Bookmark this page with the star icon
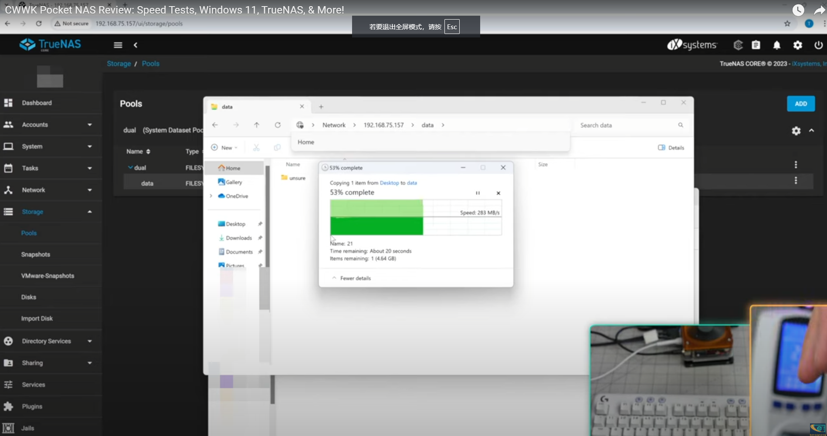The width and height of the screenshot is (827, 436). 787,24
